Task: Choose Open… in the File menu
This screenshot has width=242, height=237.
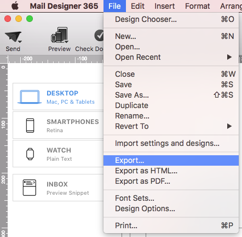Action: pos(171,47)
